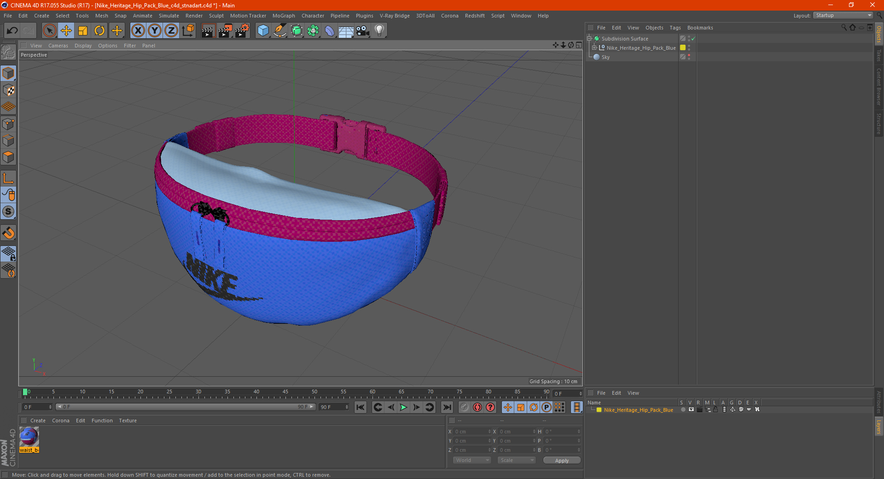
Task: Toggle Autokeying button
Action: pos(477,407)
